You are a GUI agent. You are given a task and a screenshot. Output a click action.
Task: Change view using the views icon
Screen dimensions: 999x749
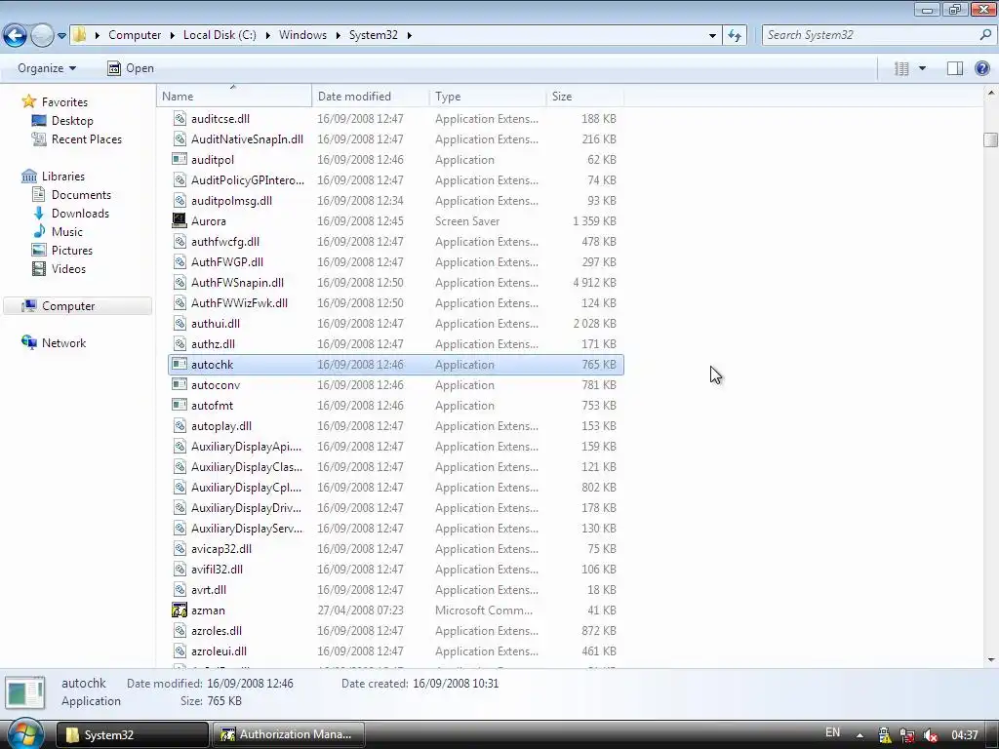[x=901, y=68]
